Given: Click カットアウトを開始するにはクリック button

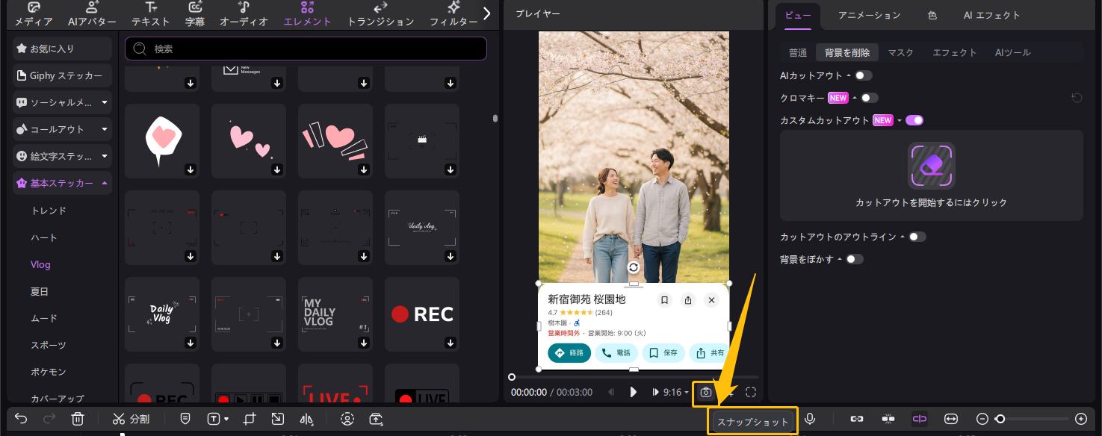Looking at the screenshot, I should click(x=931, y=175).
